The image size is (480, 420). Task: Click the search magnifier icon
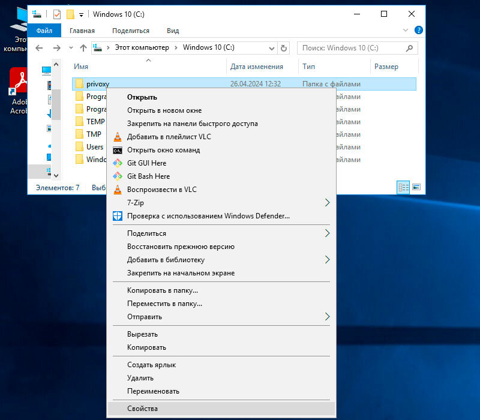point(410,48)
